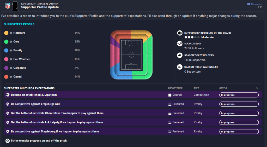Screen dimensions: 267x147
Task: Click the info icon next to Hardcore
Action: click(x=11, y=33)
